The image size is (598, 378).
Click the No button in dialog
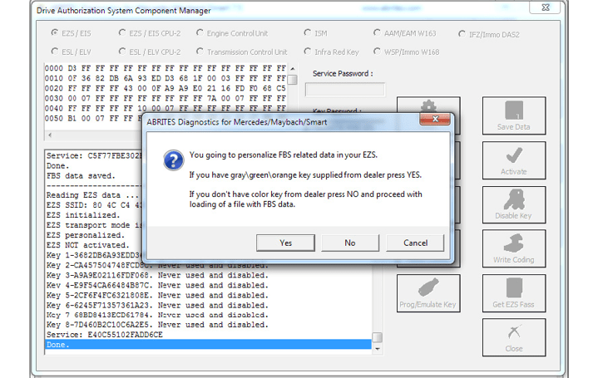click(349, 243)
